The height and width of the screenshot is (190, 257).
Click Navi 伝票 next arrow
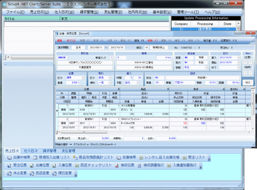(x=250, y=62)
